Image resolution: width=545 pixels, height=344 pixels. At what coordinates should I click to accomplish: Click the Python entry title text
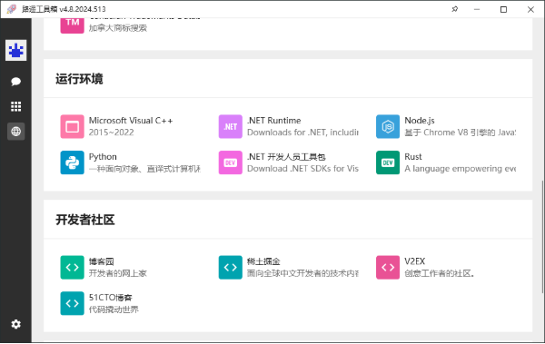pos(103,157)
